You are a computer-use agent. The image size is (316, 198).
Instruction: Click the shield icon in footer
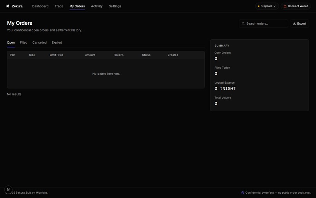(x=243, y=193)
